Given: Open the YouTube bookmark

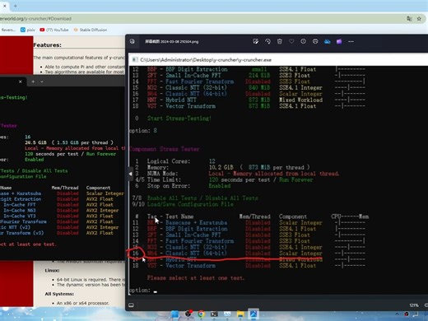Looking at the screenshot, I should tap(54, 30).
